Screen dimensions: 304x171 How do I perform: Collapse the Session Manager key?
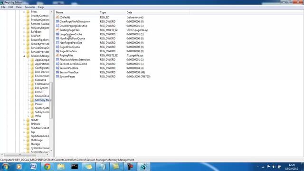[24, 56]
